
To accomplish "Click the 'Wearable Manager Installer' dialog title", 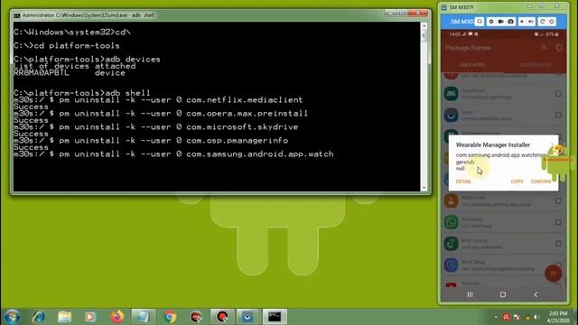I will click(x=493, y=144).
